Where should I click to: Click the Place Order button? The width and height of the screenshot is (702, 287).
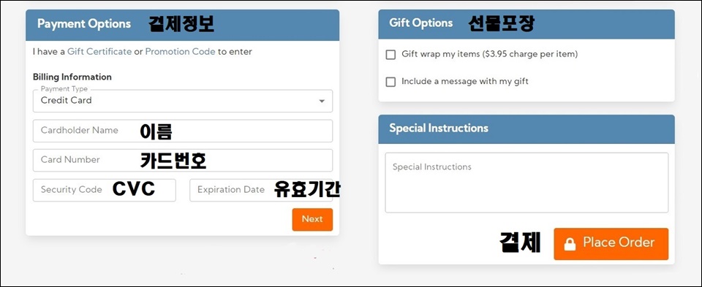(x=611, y=244)
